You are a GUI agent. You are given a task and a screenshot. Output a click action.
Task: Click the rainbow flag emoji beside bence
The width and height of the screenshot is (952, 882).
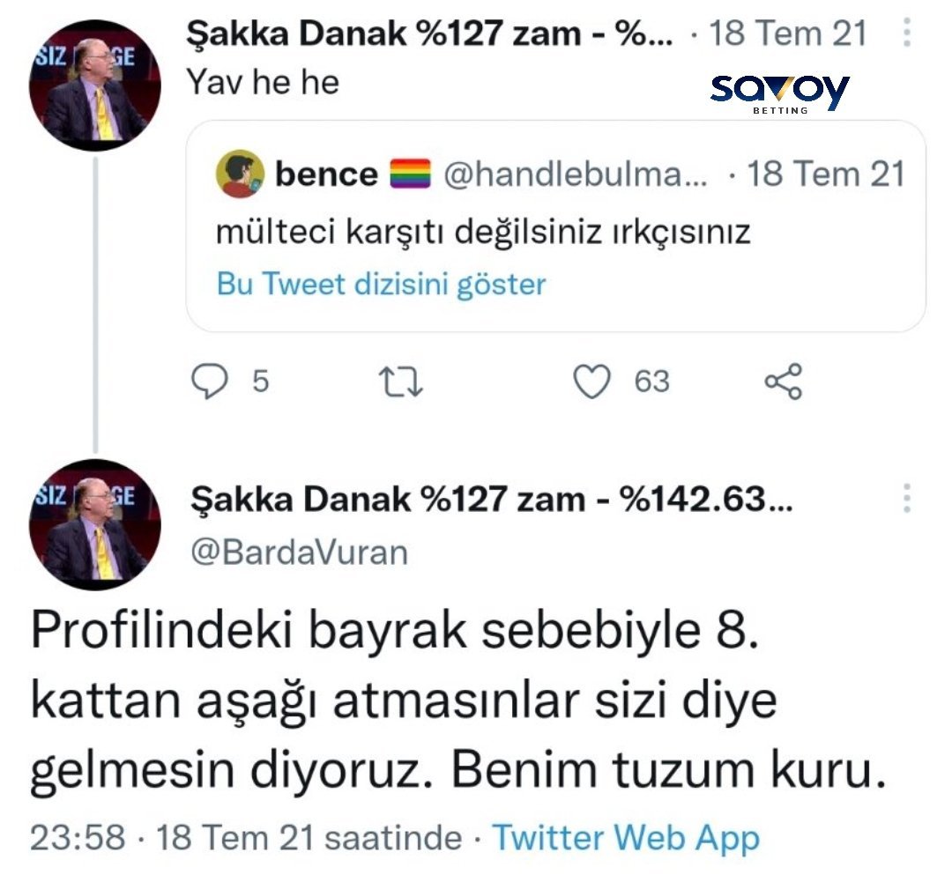pos(410,174)
